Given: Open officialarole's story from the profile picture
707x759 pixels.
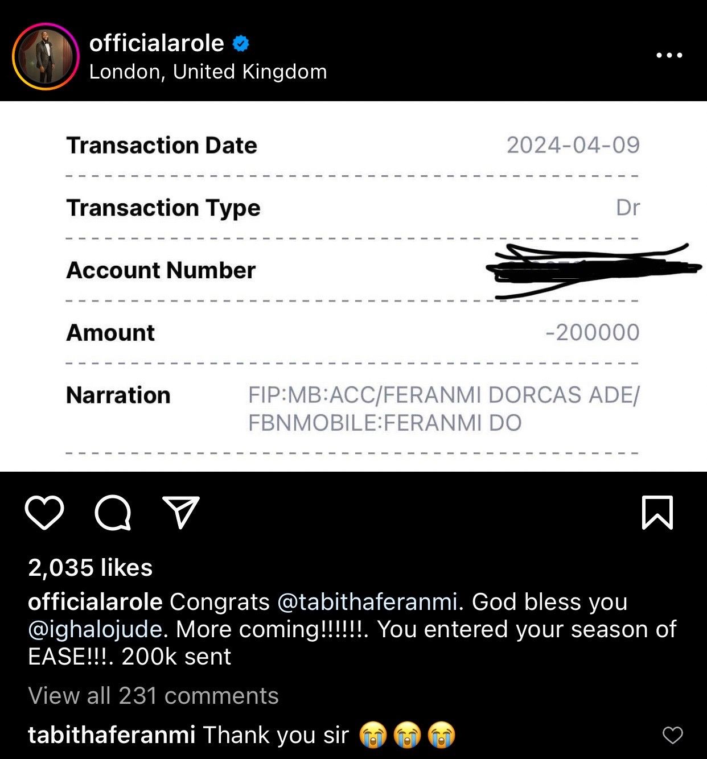Looking at the screenshot, I should (x=45, y=56).
